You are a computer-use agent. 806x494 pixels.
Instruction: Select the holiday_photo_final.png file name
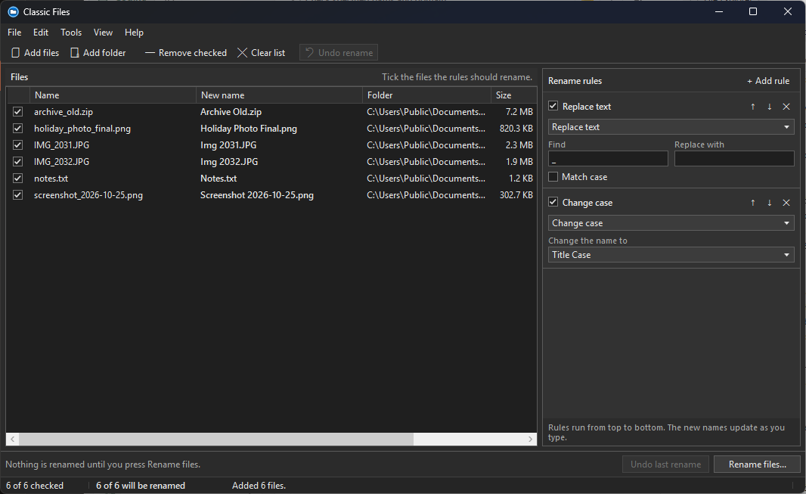(x=82, y=128)
